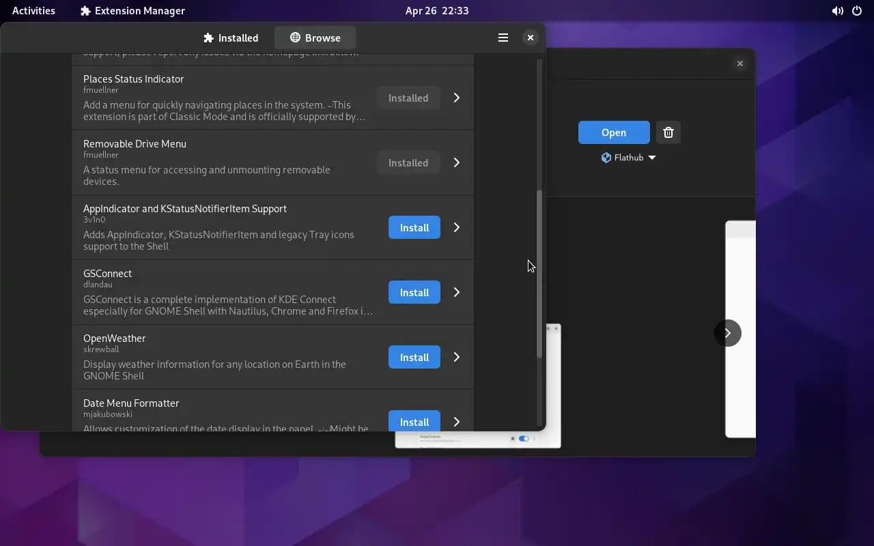
Task: Click the white screenshot thumbnail in Software window
Action: tap(740, 329)
